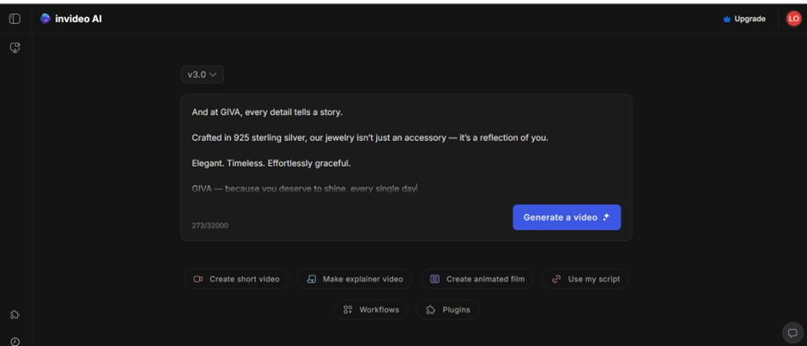Click the invideo AI logo
Image resolution: width=807 pixels, height=346 pixels.
(46, 19)
